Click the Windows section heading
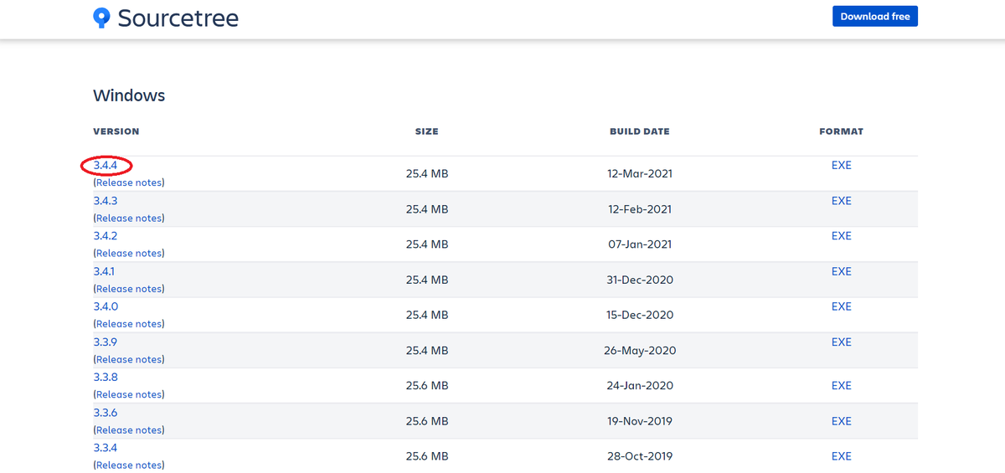 click(x=129, y=95)
